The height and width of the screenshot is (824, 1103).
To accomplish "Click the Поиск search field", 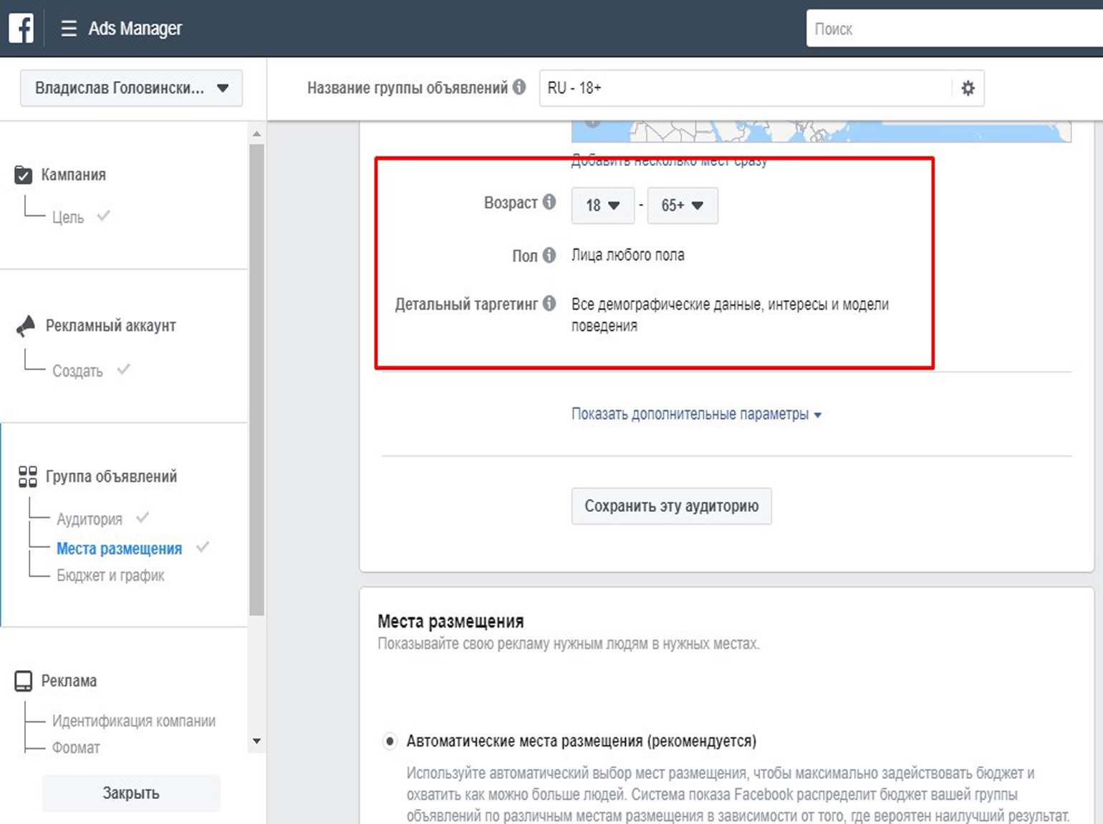I will coord(953,29).
